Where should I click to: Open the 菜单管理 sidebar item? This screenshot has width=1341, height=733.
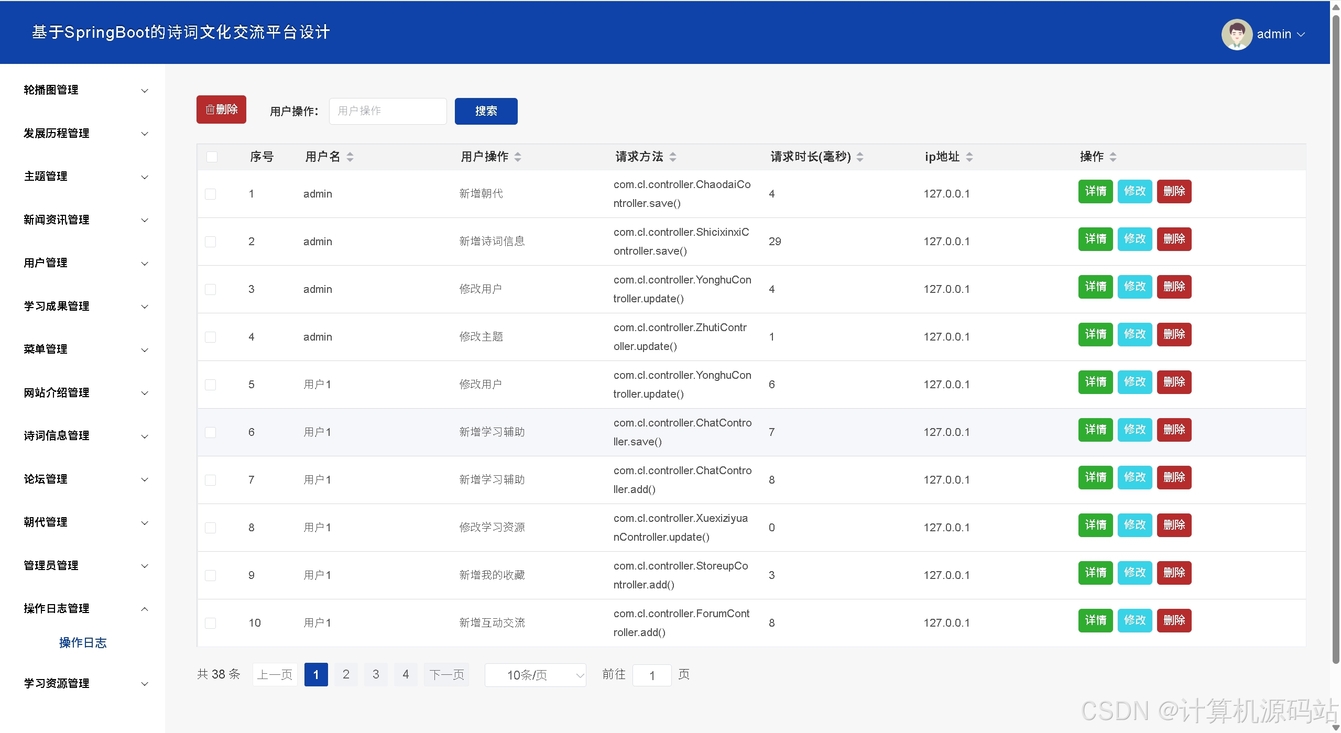(x=83, y=349)
